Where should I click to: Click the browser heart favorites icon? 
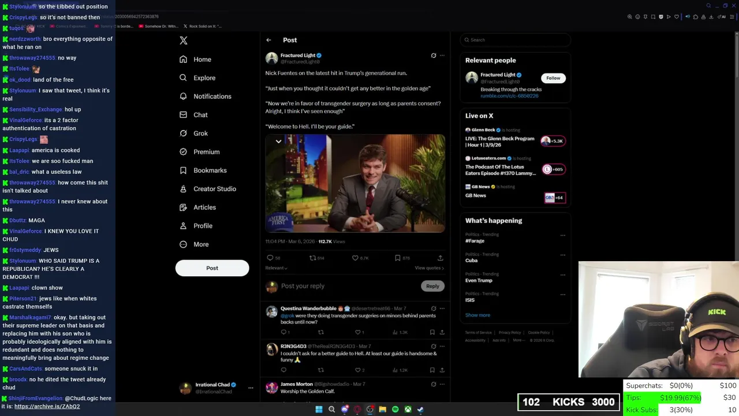coord(677,17)
